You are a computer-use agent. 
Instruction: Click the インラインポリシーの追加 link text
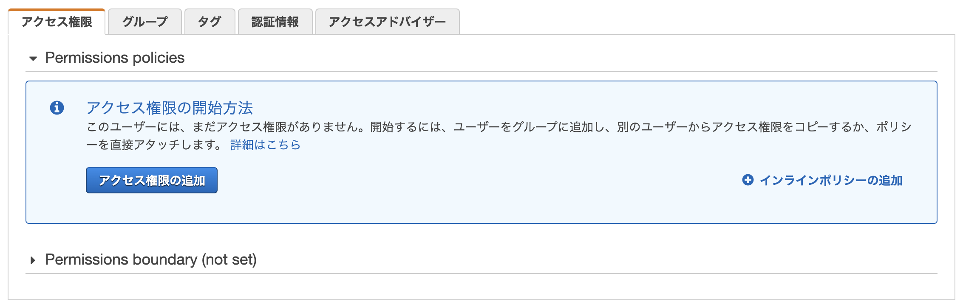(831, 180)
